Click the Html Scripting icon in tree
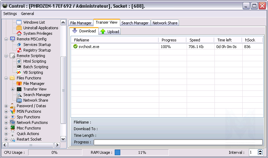The image size is (268, 158). pyautogui.click(x=19, y=61)
